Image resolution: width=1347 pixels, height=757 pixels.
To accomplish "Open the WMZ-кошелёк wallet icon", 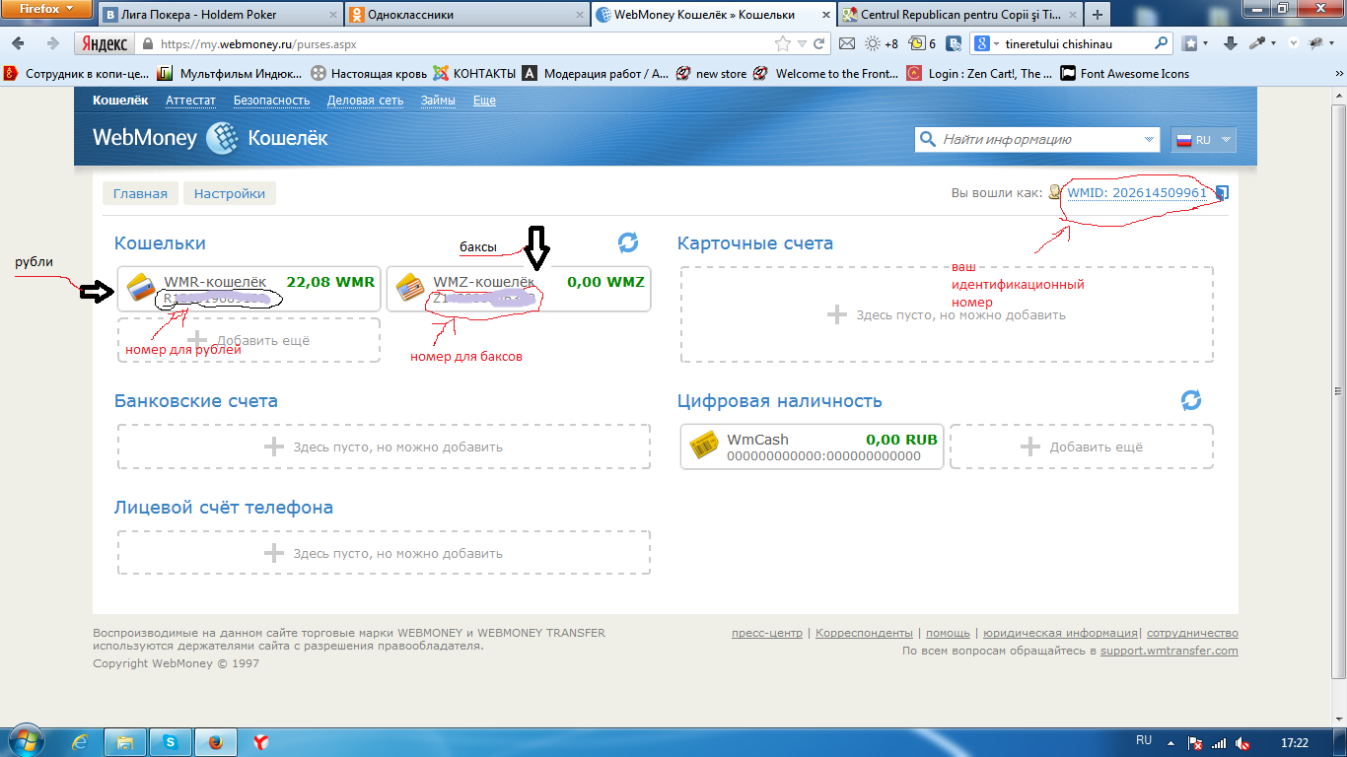I will point(410,288).
